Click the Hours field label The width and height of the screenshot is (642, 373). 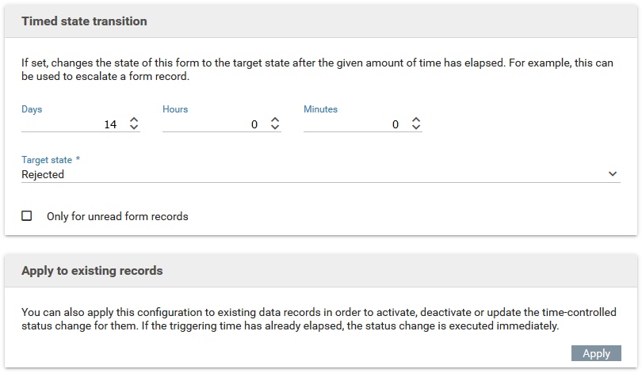pos(175,109)
